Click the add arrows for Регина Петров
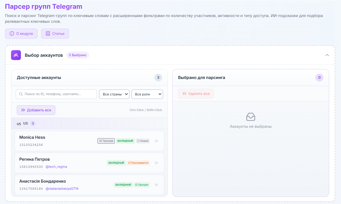This screenshot has height=204, width=341. click(x=156, y=163)
